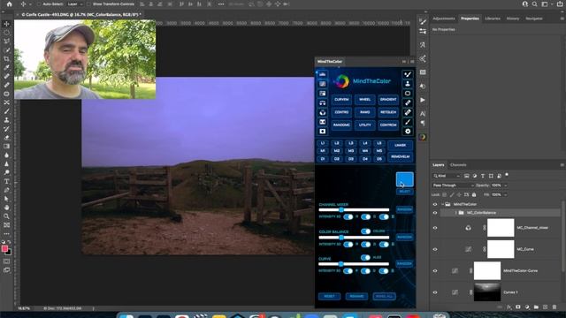Collapse the MindTheColor layer group
Viewport: 566px width, 318px height.
point(442,204)
